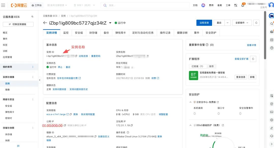Screen dimensions: 274x148
Task: Open the 网络与安全 more options dots
Action: pos(33,100)
